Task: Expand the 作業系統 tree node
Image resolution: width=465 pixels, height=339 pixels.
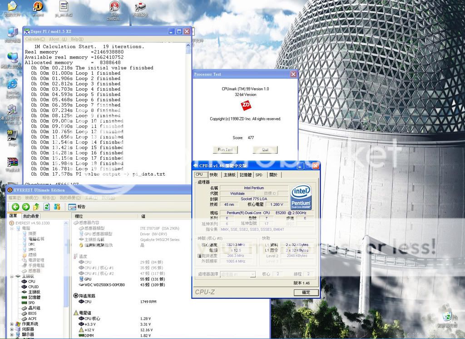Action: coord(12,324)
